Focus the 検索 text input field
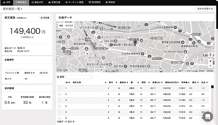The image size is (218, 125). coord(78,77)
